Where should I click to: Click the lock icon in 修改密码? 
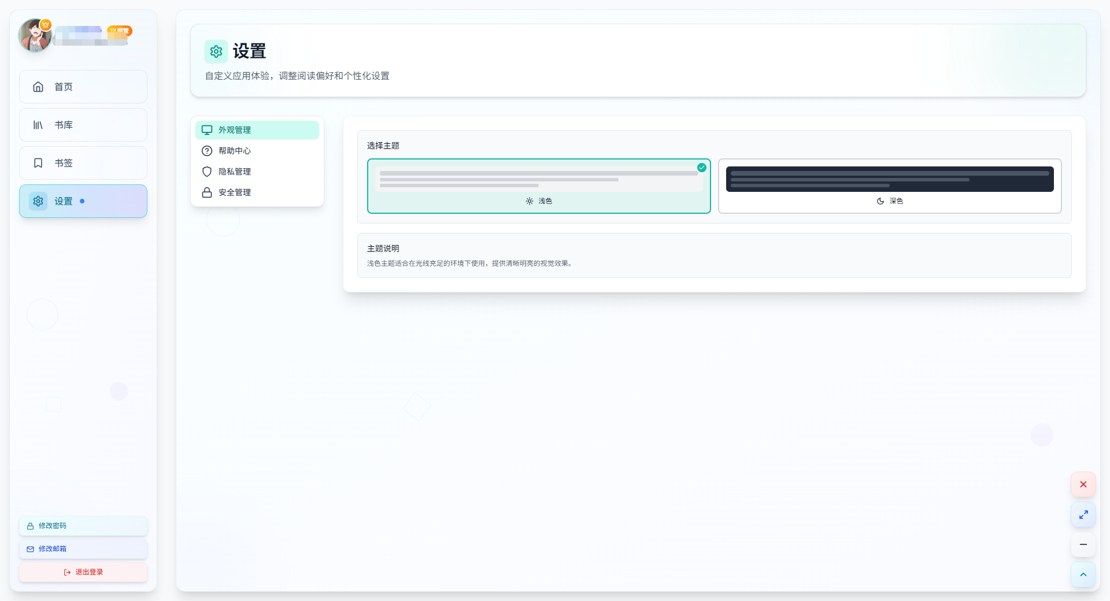coord(31,526)
